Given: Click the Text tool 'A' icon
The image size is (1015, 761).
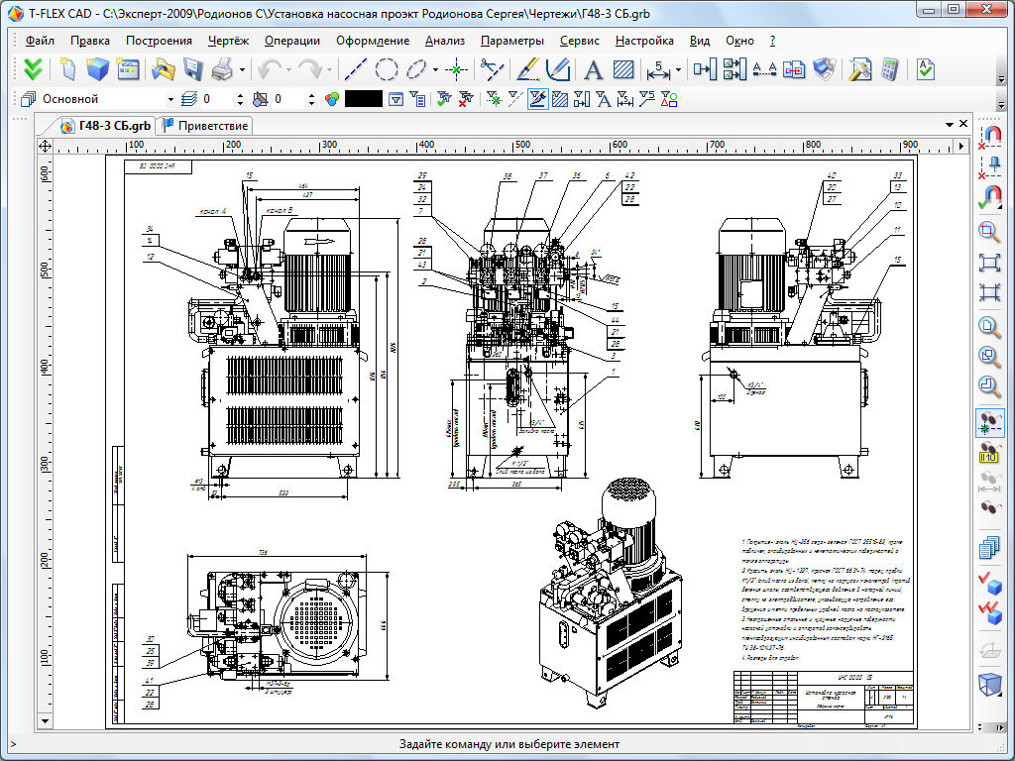Looking at the screenshot, I should point(593,69).
